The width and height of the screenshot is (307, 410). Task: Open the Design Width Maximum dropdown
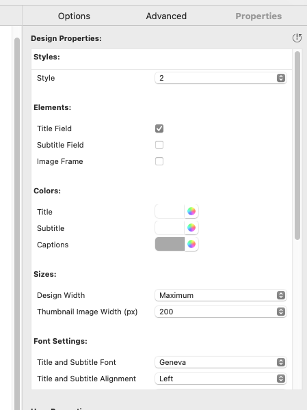point(221,295)
